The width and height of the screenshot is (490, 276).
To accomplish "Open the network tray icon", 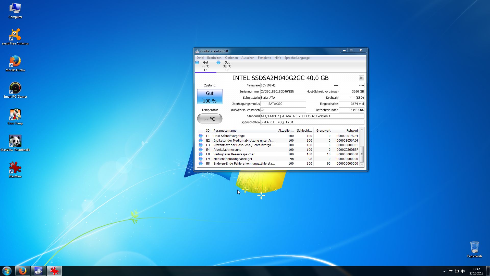I will click(457, 271).
